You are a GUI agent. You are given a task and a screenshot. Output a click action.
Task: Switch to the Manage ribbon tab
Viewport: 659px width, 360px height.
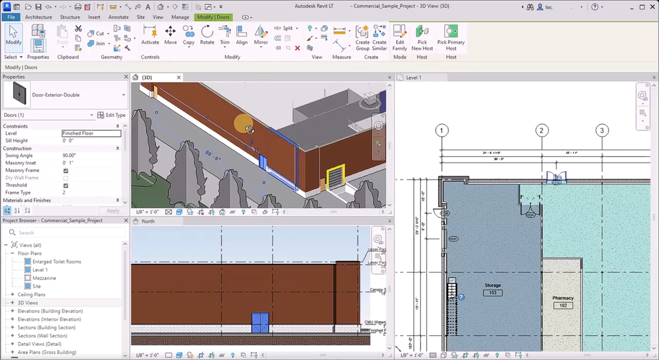coord(180,17)
